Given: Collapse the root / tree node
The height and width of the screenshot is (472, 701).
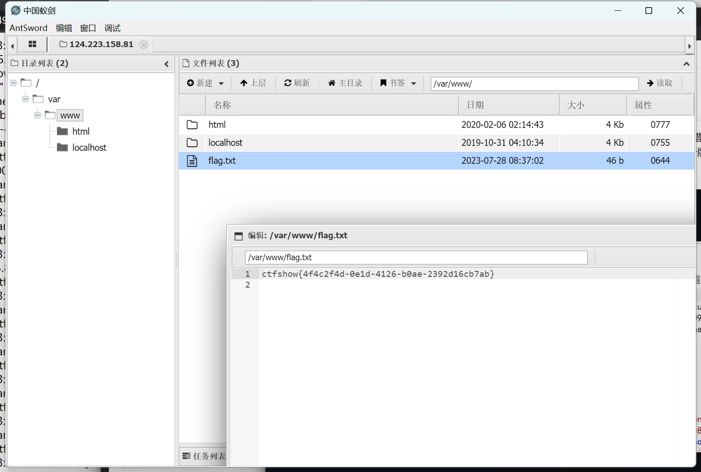Looking at the screenshot, I should pyautogui.click(x=13, y=83).
